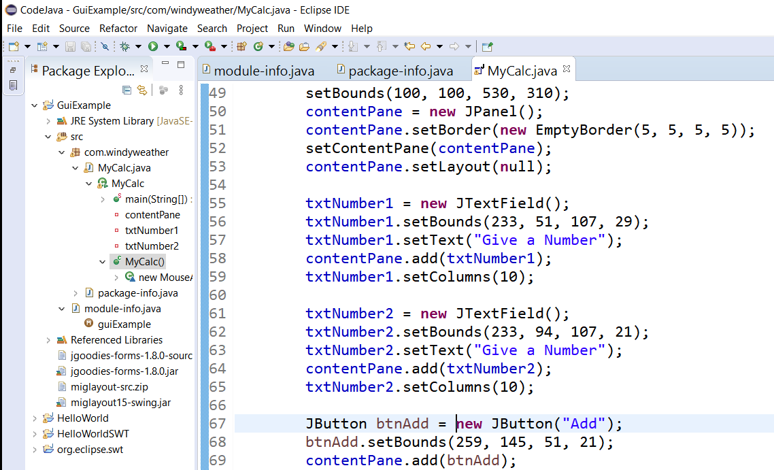Click the Open Type toolbar icon
The image size is (774, 470).
point(288,46)
